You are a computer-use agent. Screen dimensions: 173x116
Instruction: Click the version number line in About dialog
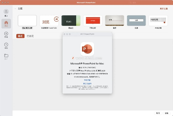tap(87, 68)
